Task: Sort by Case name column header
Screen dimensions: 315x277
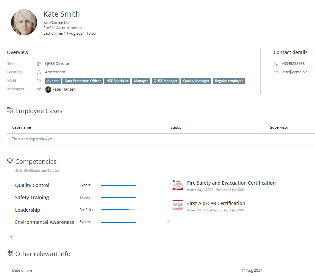Action: pos(21,127)
